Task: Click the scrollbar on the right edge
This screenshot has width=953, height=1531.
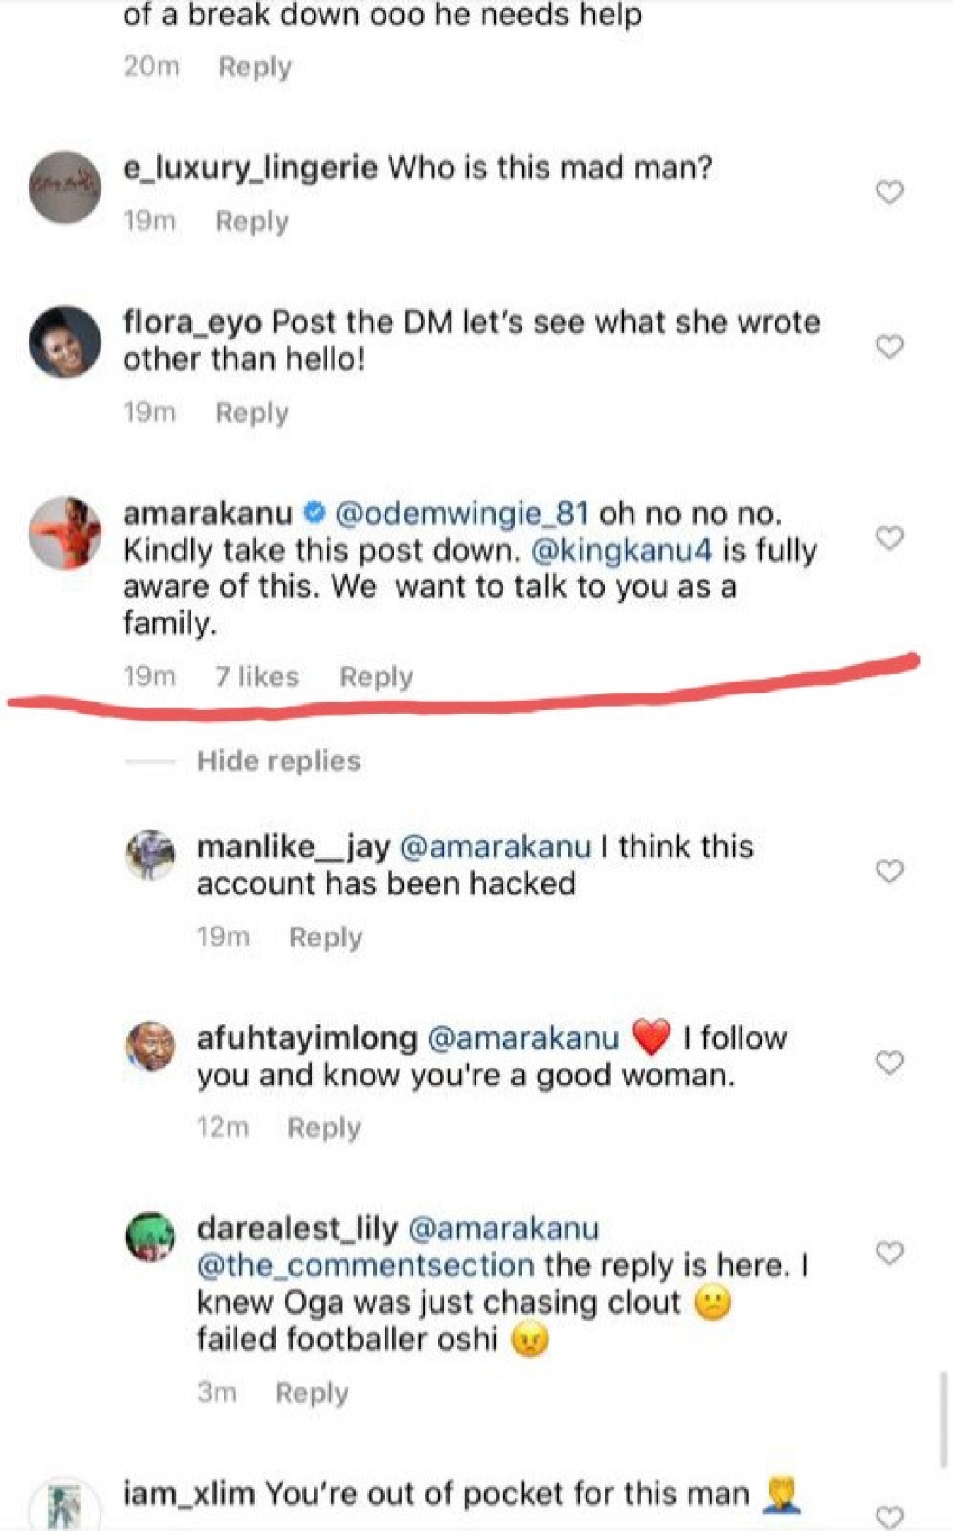Action: click(943, 1420)
